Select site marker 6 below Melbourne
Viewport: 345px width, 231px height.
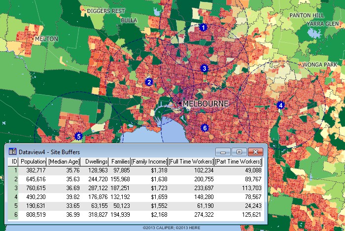pyautogui.click(x=205, y=128)
